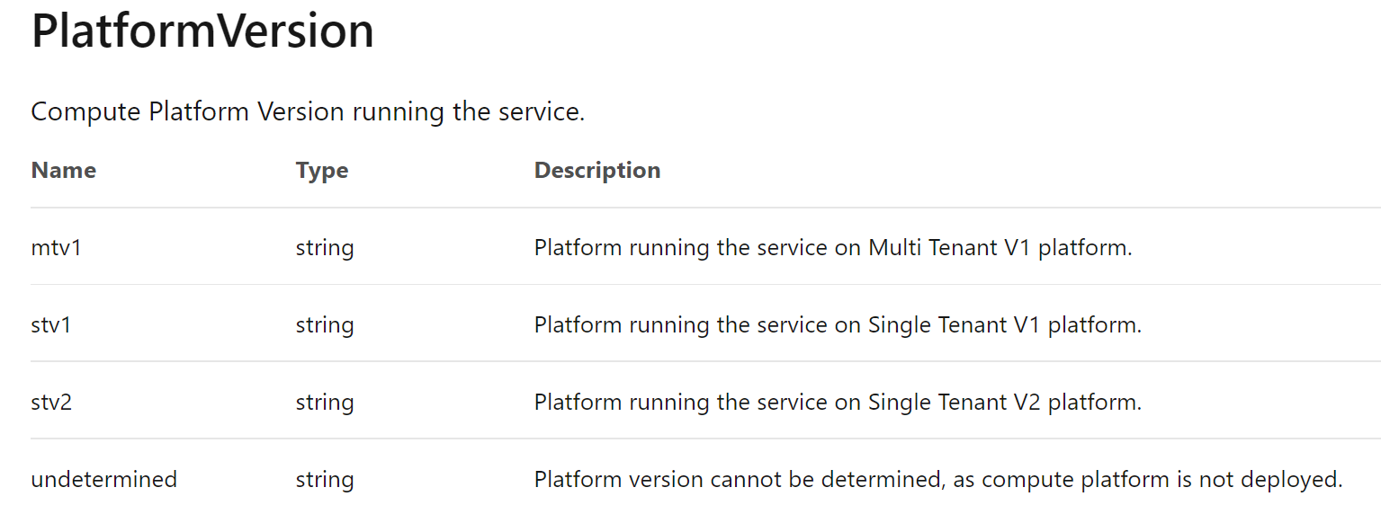Image resolution: width=1381 pixels, height=514 pixels.
Task: Click the string type in undetermined row
Action: pos(324,480)
